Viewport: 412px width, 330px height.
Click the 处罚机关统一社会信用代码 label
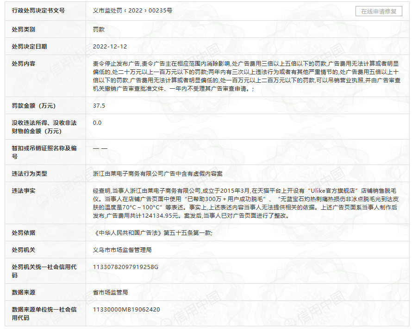tap(44, 271)
